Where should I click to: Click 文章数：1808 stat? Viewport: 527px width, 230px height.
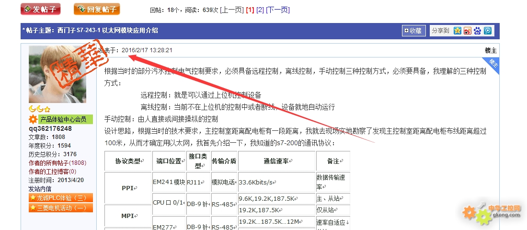pos(47,137)
